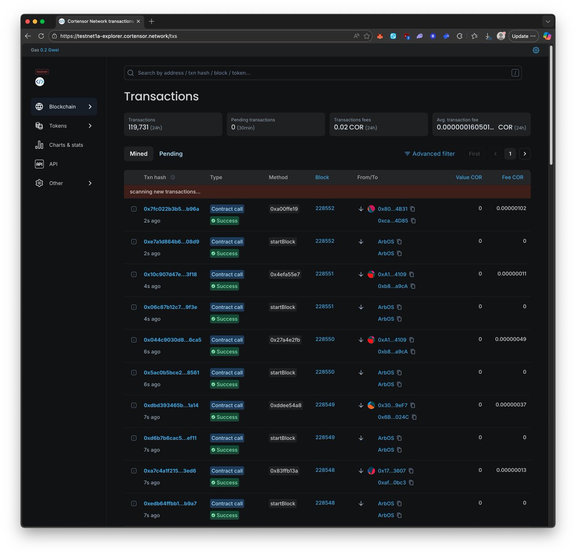Viewport: 576px width, 555px height.
Task: Focus the address / txn hash search field
Action: pos(323,73)
